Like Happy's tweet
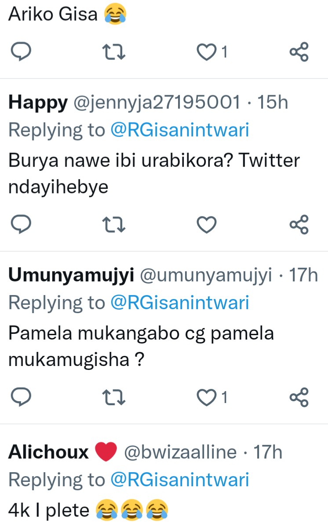The width and height of the screenshot is (328, 525). click(x=206, y=226)
